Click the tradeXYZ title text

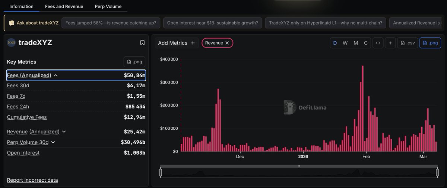click(35, 43)
